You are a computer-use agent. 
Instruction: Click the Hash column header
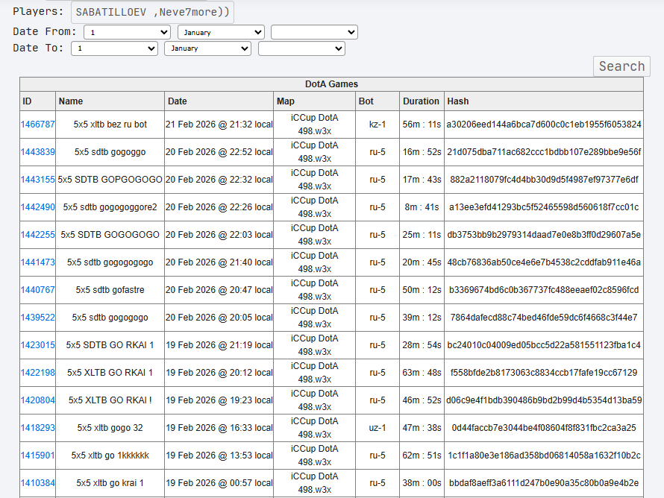pyautogui.click(x=544, y=101)
